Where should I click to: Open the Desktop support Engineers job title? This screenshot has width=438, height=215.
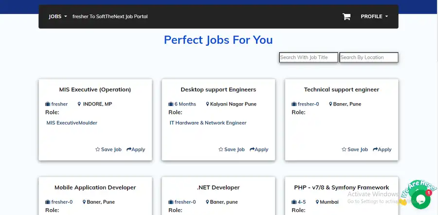click(218, 90)
